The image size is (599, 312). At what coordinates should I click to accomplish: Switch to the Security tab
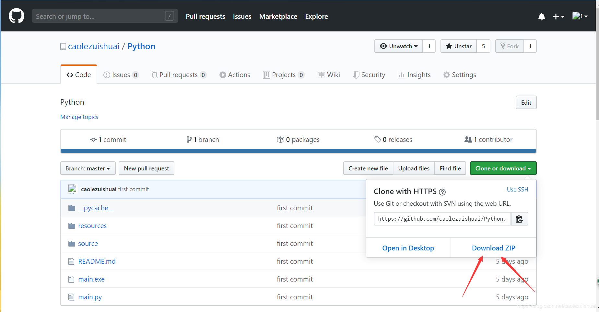click(x=369, y=75)
